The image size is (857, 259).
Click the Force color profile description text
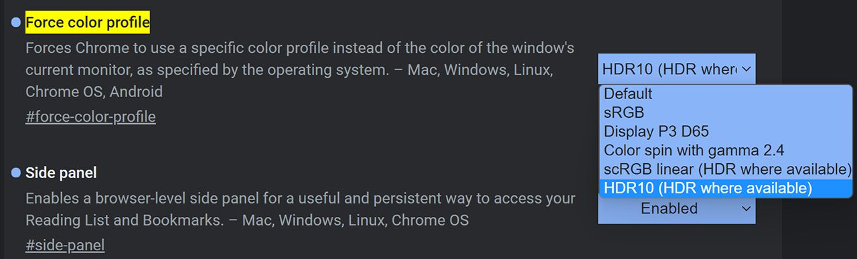coord(300,70)
